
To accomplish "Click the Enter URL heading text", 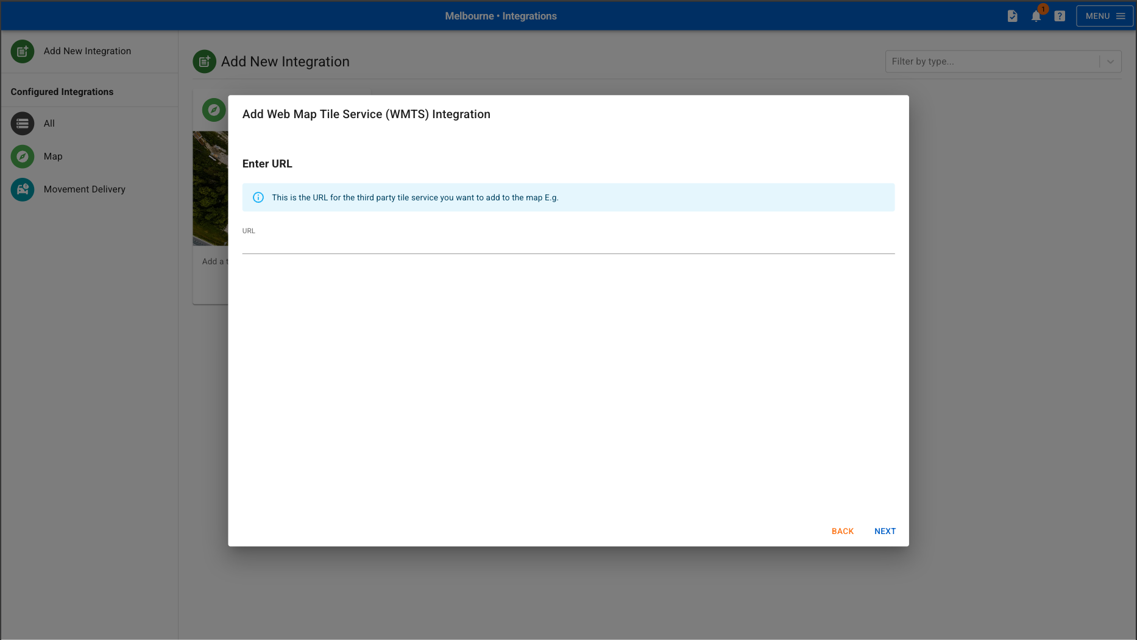I will coord(267,164).
